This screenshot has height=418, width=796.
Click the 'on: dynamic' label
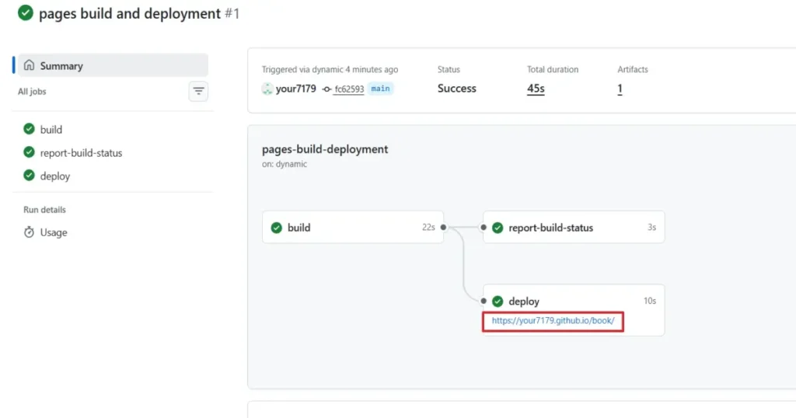coord(285,165)
